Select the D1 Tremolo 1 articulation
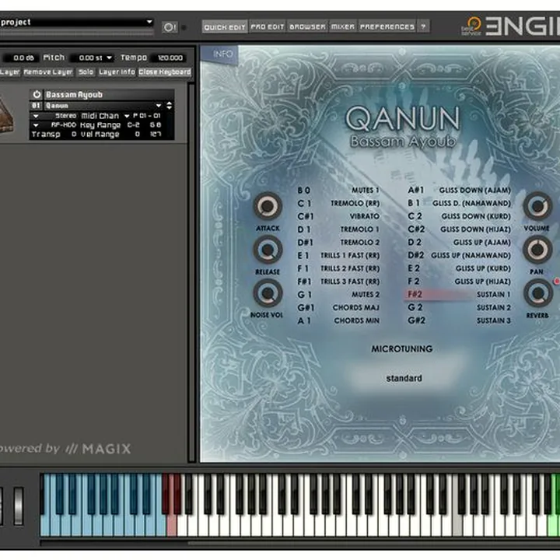Screen dimensions: 560x560 (x=338, y=229)
